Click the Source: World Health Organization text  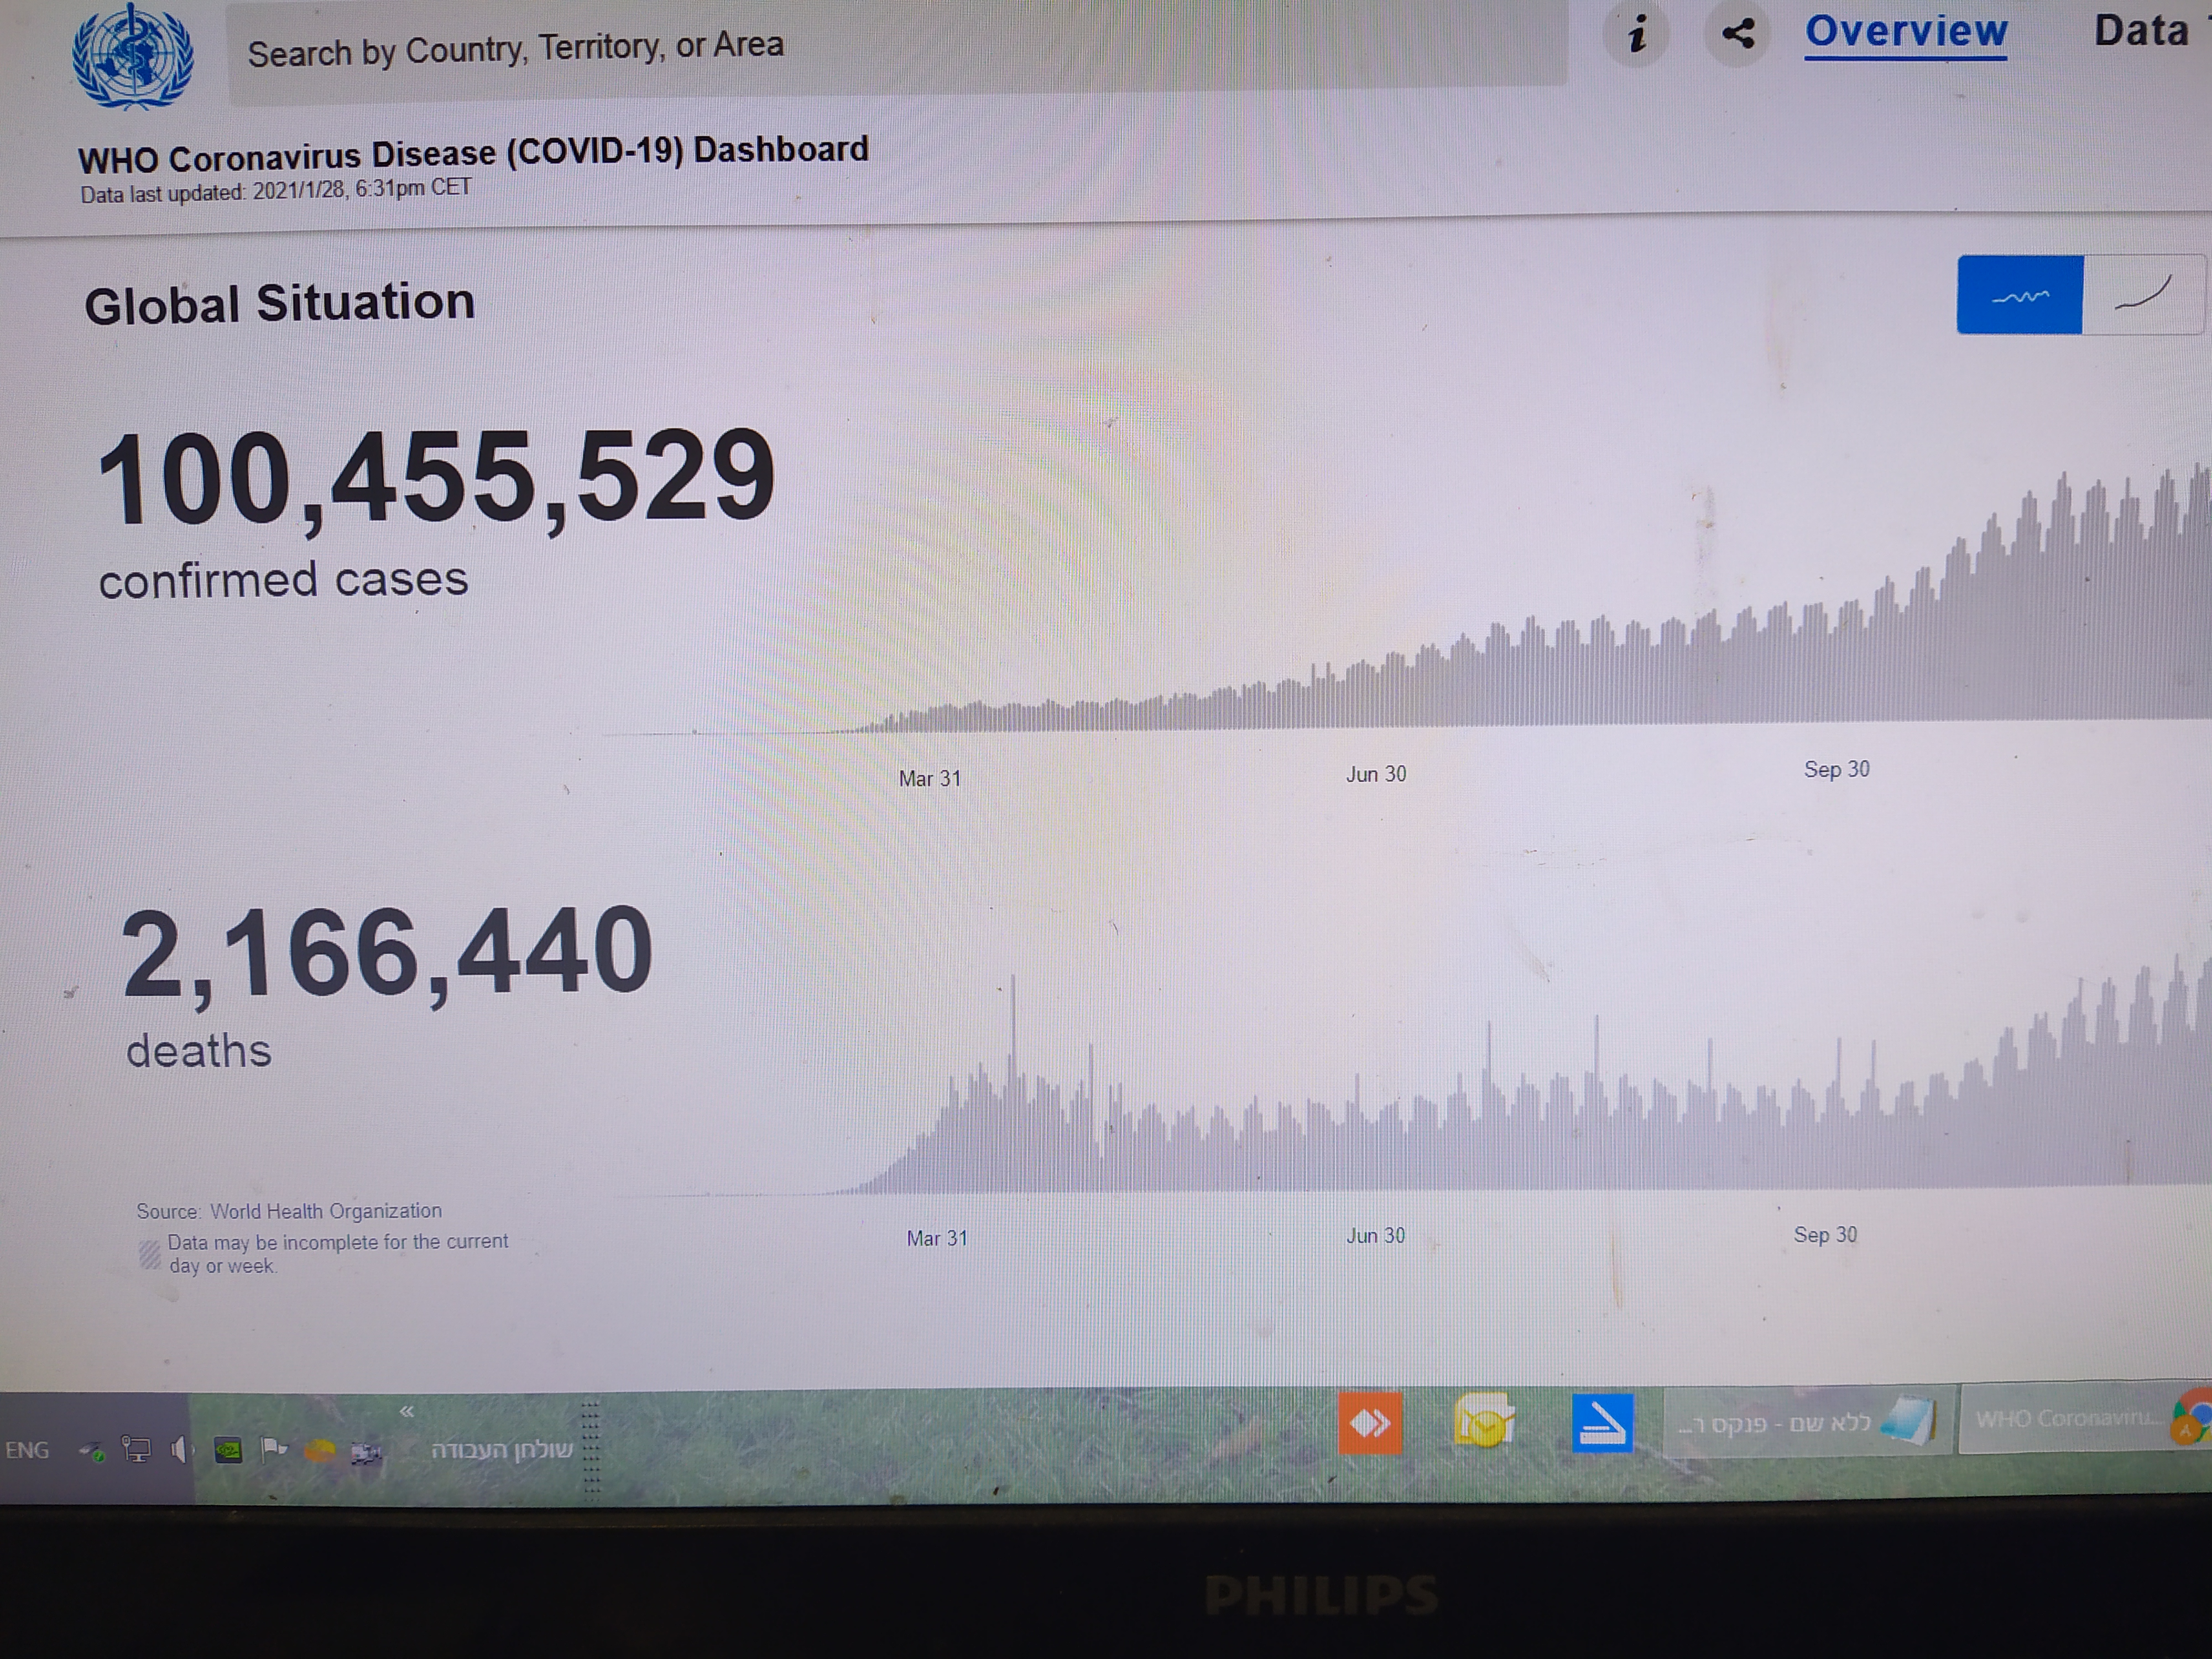point(289,1211)
